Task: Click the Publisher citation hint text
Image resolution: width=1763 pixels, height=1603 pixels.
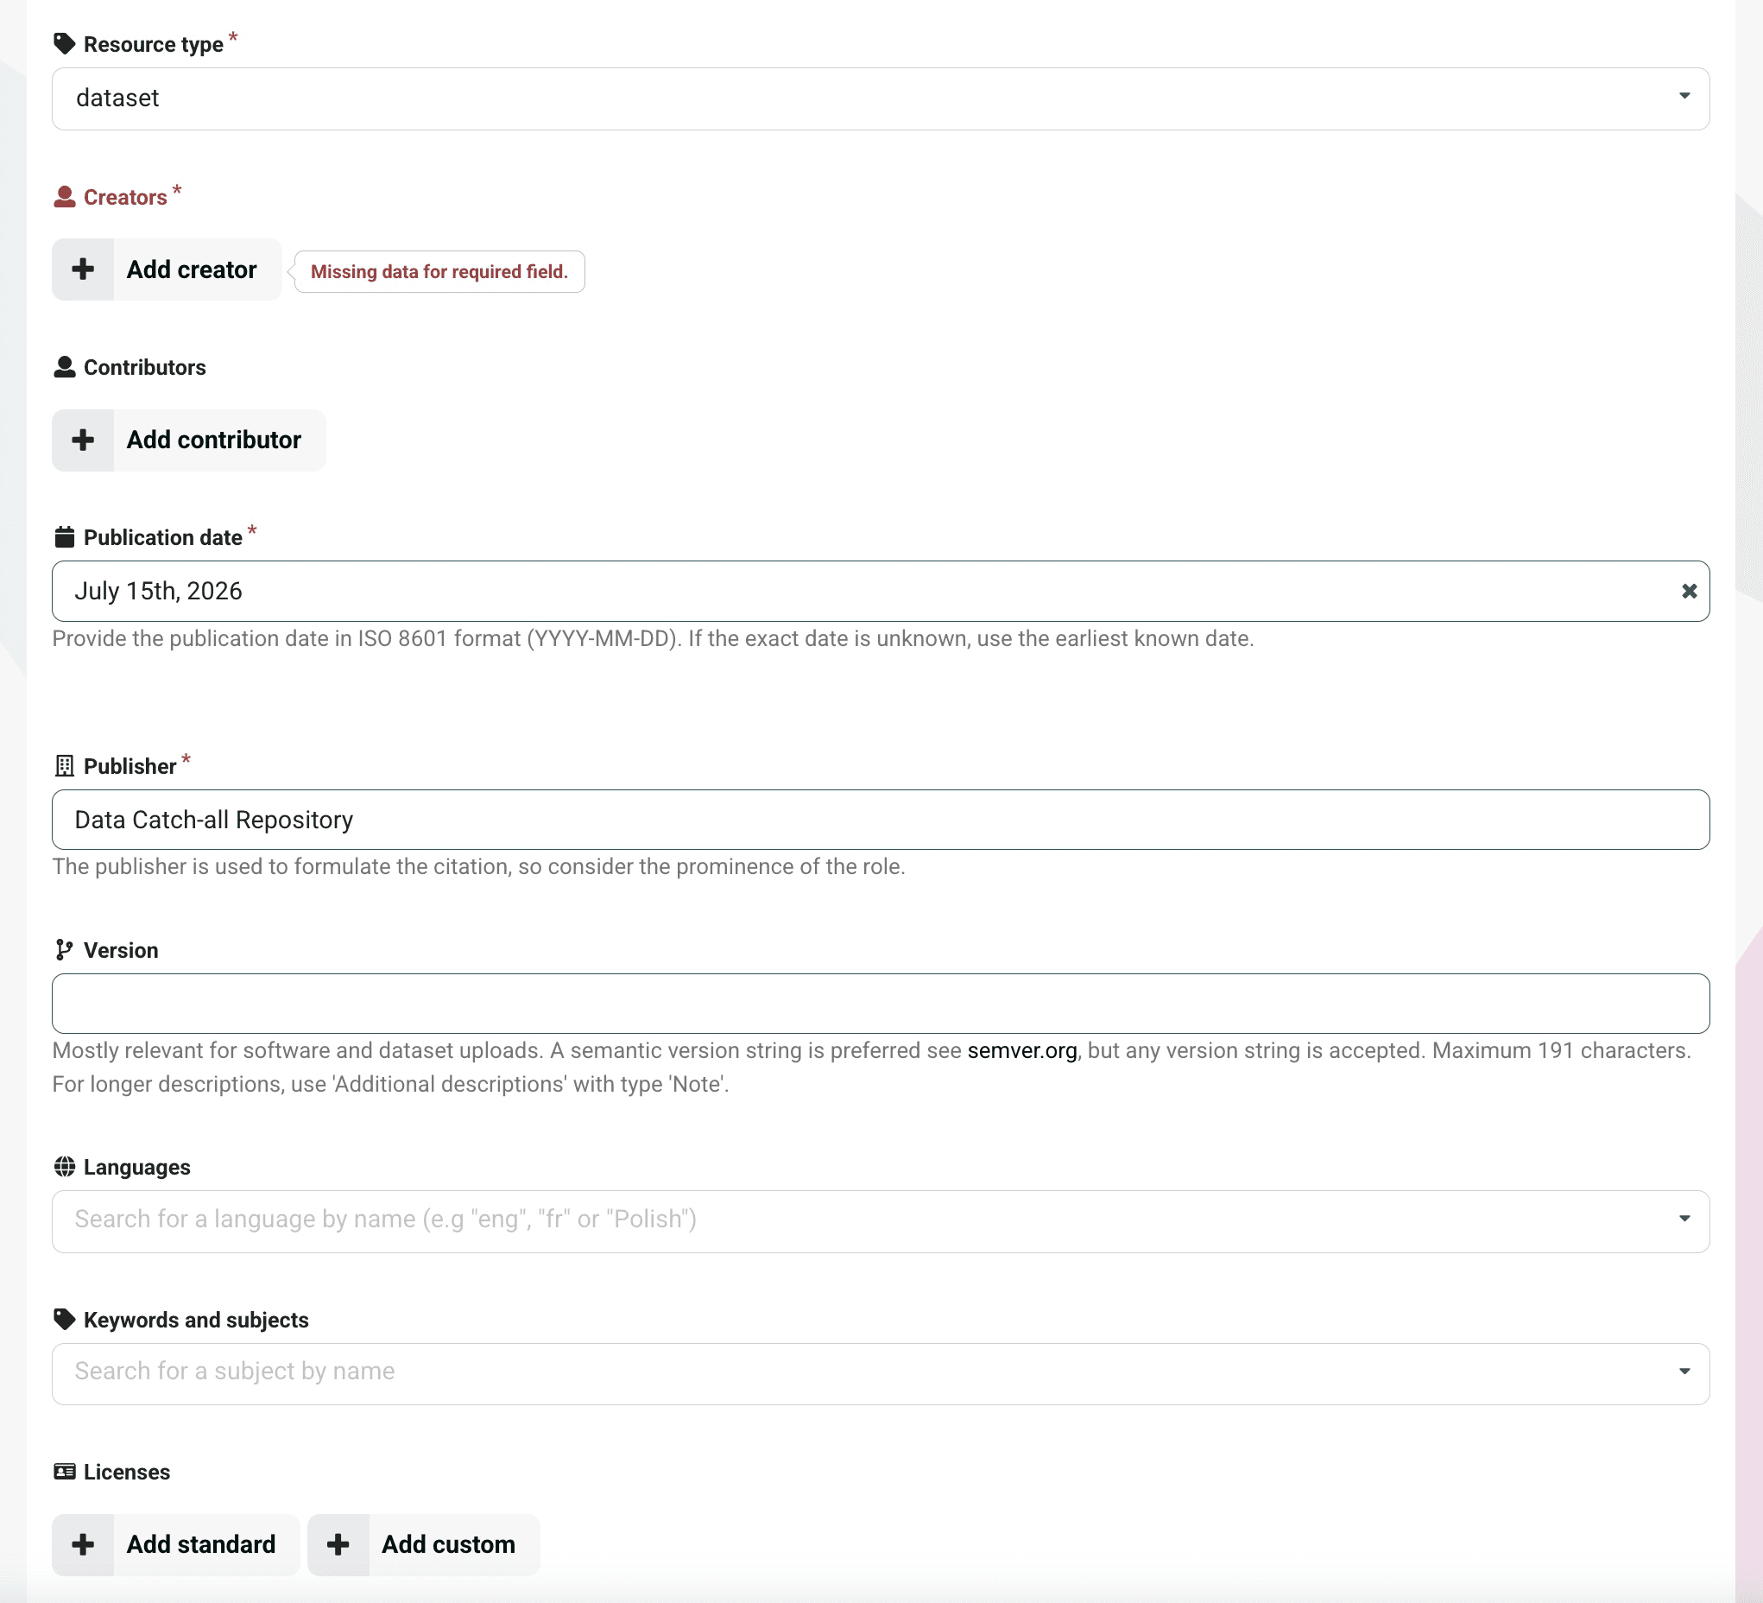Action: point(478,867)
